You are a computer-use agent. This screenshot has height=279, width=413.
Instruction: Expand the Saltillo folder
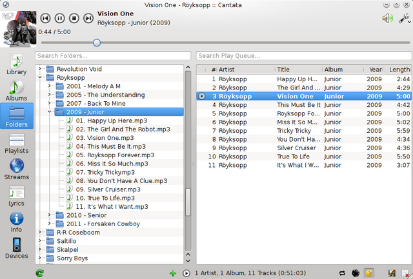click(40, 241)
